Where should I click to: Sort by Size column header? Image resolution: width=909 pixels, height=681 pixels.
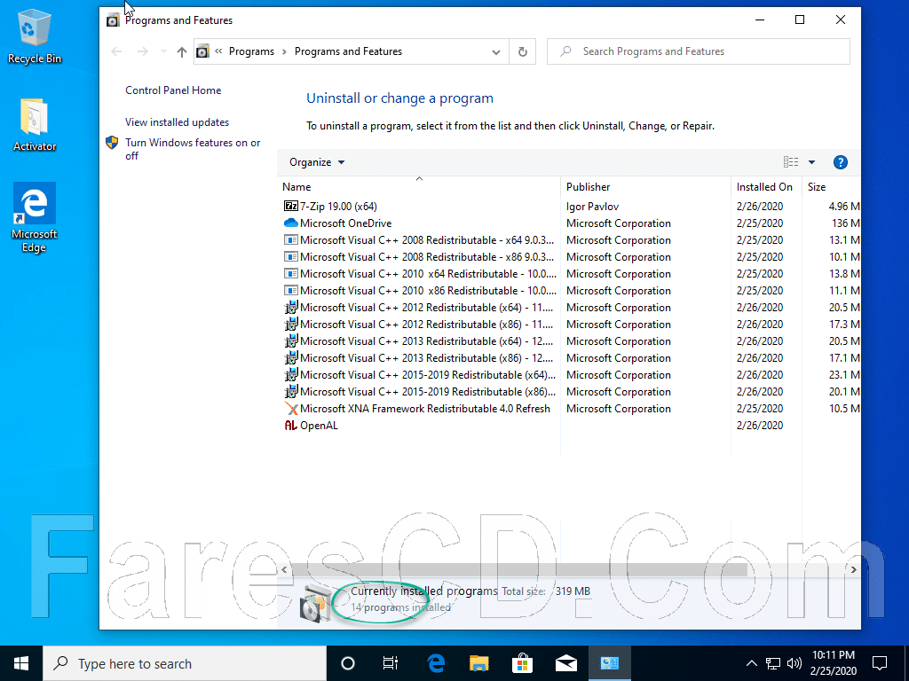click(x=832, y=186)
